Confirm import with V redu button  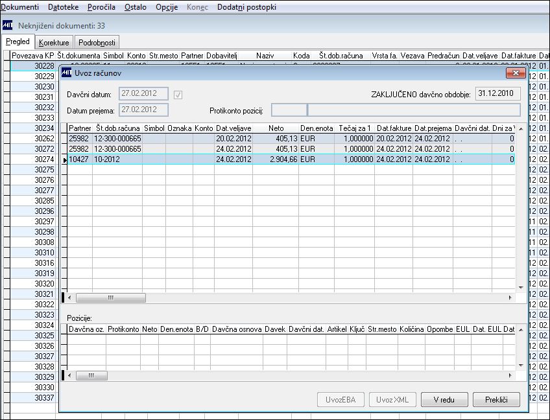pyautogui.click(x=444, y=400)
